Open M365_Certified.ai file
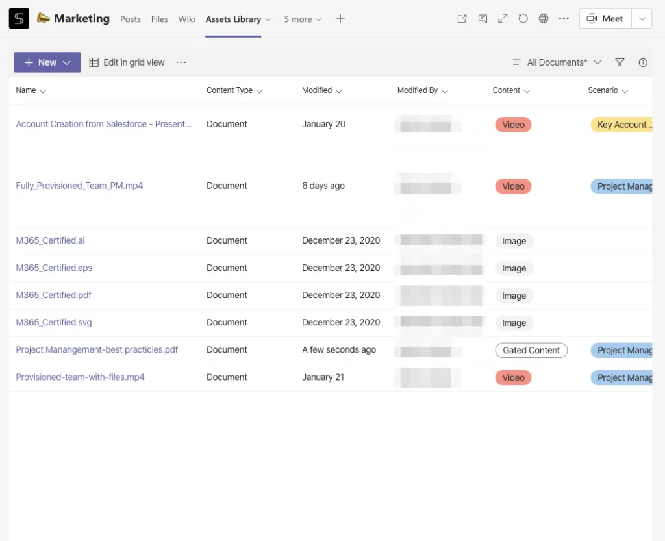This screenshot has height=541, width=665. tap(50, 240)
